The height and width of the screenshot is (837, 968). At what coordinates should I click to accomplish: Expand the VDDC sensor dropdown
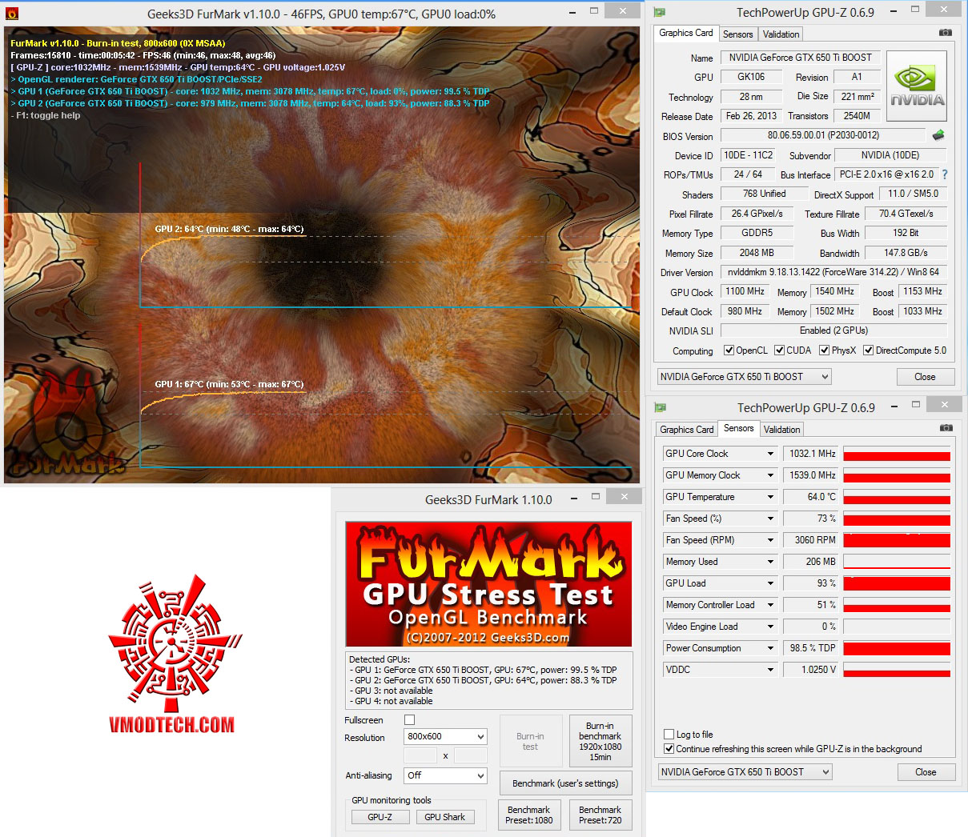(x=770, y=670)
